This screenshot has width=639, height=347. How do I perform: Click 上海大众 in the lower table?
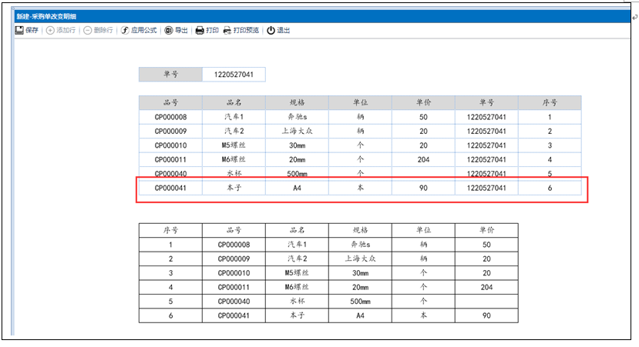[x=360, y=259]
